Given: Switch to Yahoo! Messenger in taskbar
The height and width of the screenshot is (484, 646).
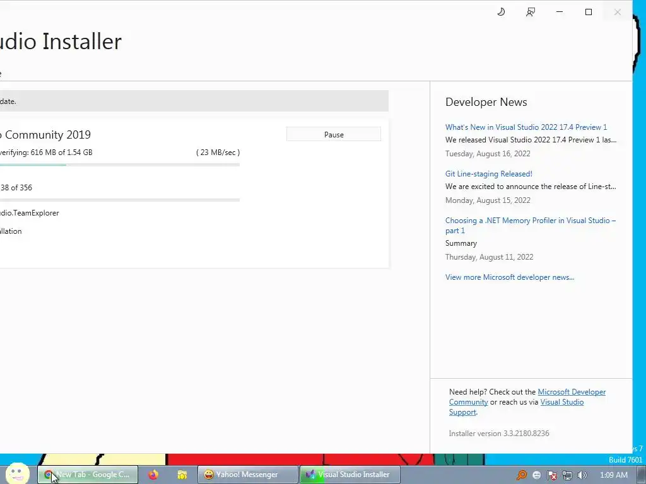Looking at the screenshot, I should pyautogui.click(x=247, y=475).
